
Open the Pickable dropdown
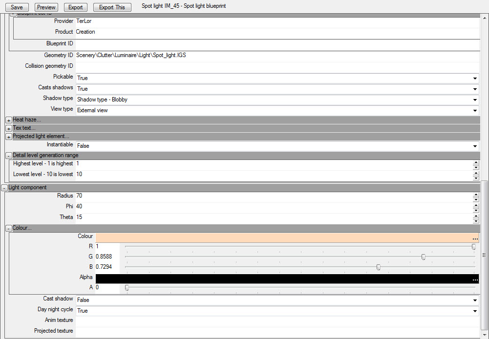475,79
